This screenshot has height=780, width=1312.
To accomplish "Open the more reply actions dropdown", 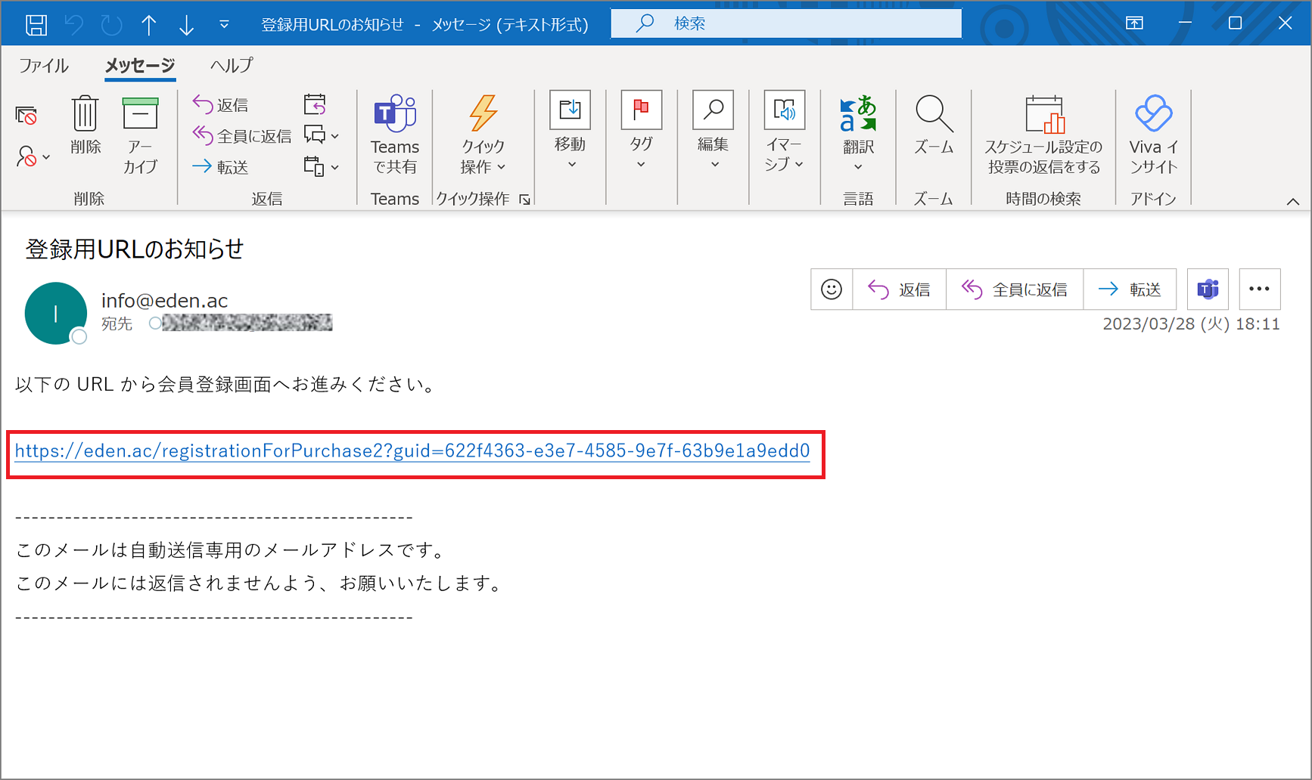I will (322, 166).
